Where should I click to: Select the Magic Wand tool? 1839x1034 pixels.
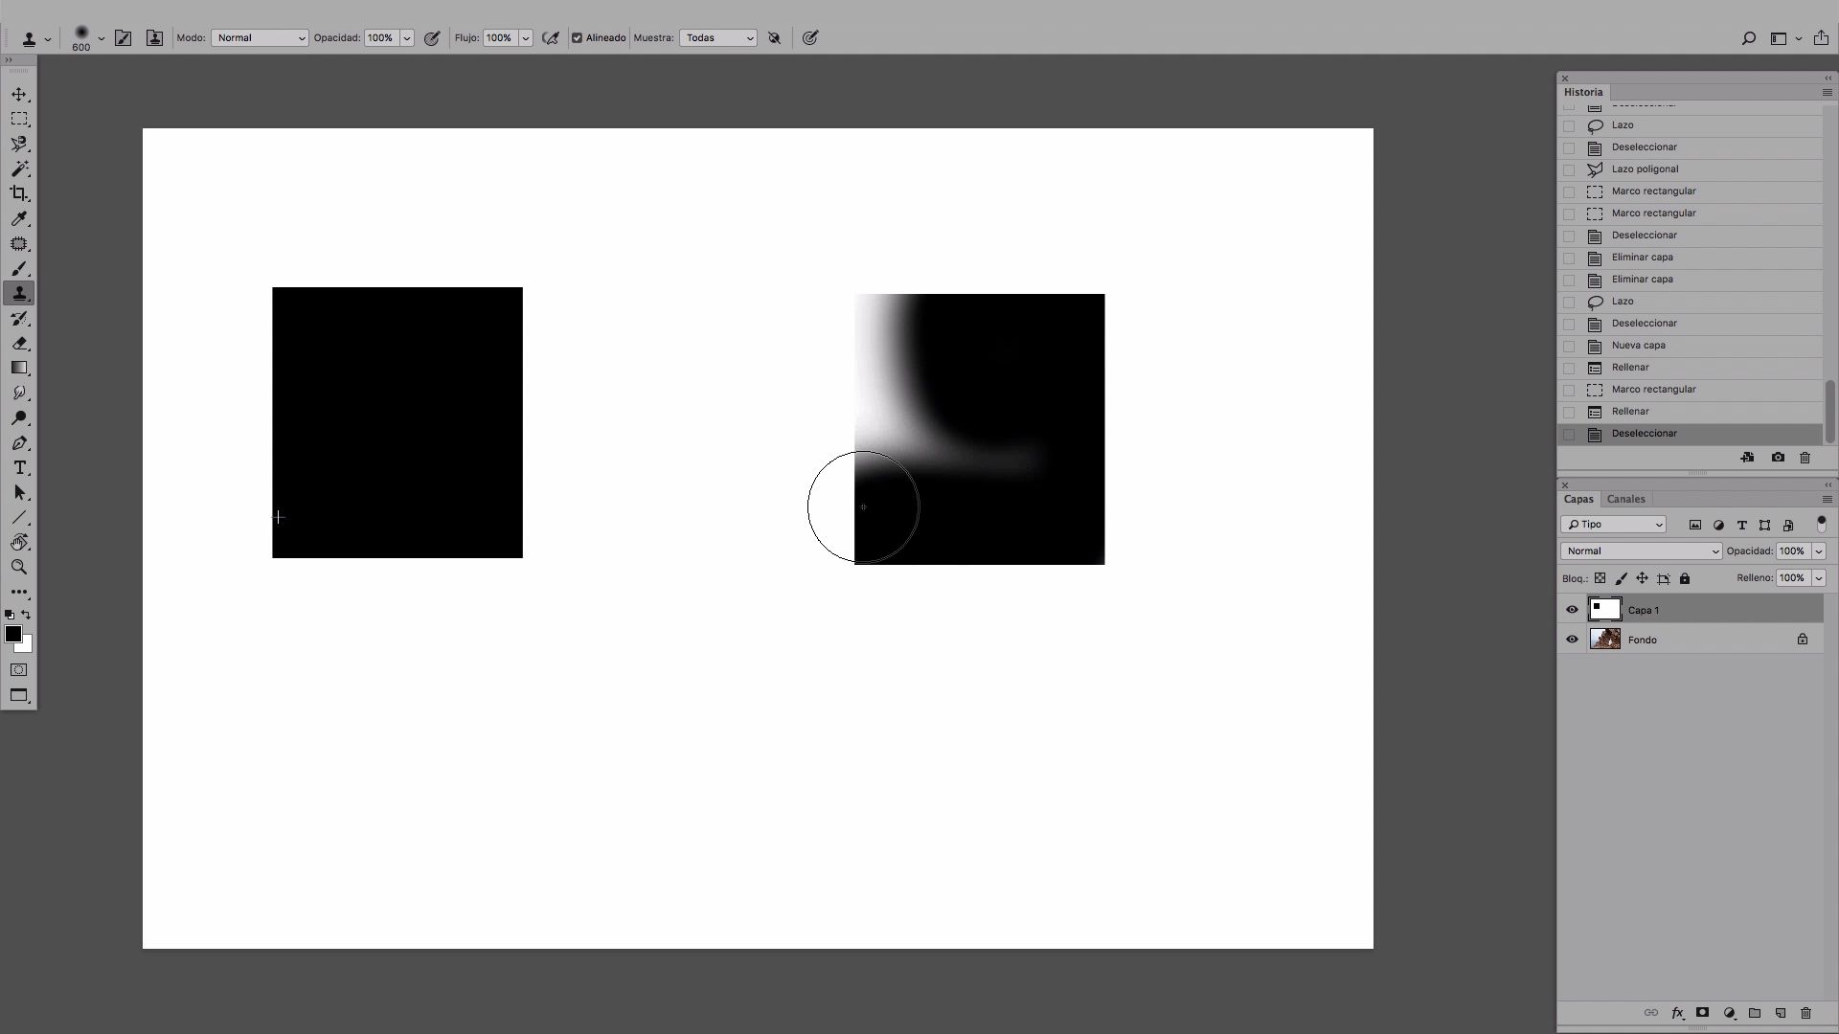coord(19,169)
